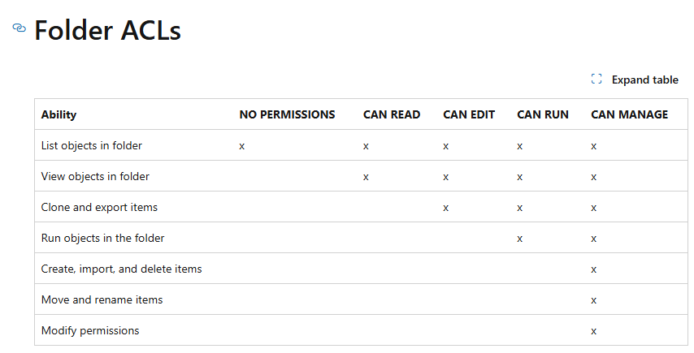This screenshot has width=694, height=353.
Task: Click the CAN RUN x in Run objects row
Action: point(519,239)
